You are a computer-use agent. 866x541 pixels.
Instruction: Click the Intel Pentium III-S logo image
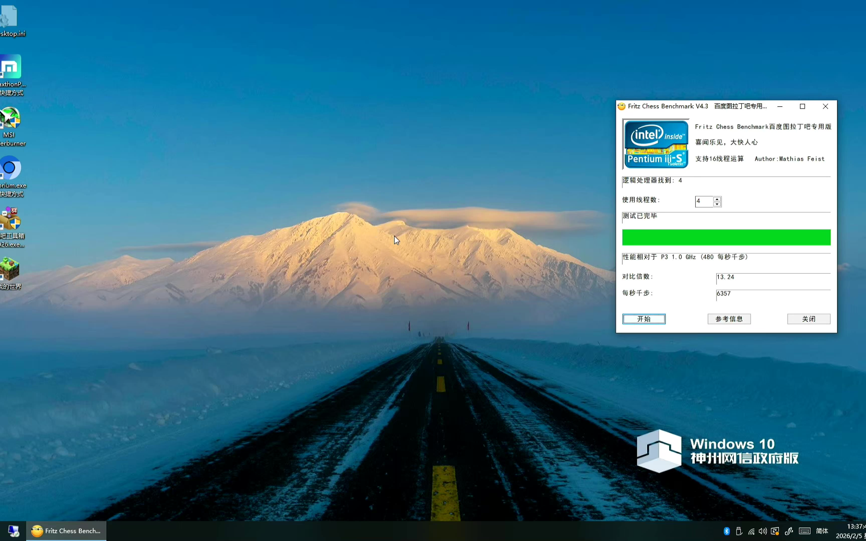[x=655, y=144]
